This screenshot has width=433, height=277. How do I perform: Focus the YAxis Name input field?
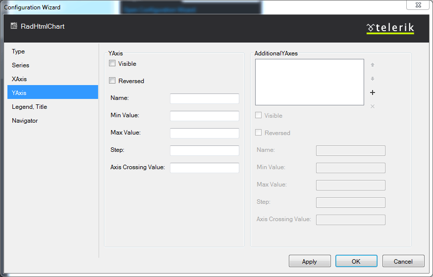coord(204,98)
